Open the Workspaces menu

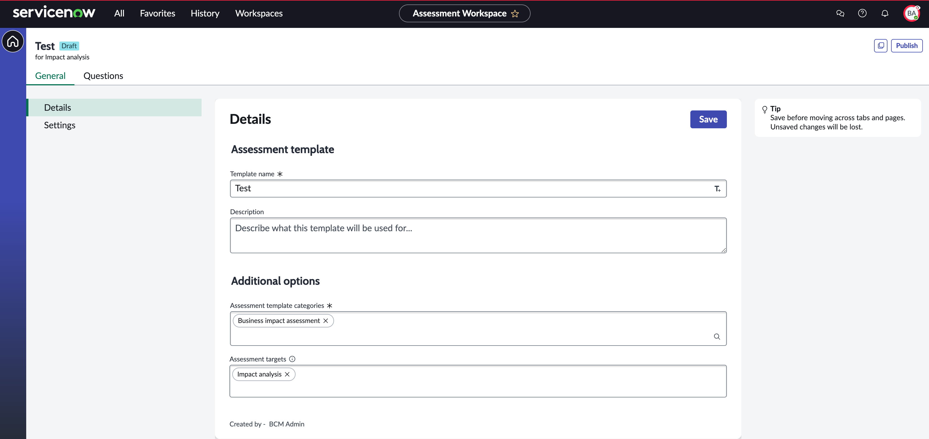[x=258, y=13]
